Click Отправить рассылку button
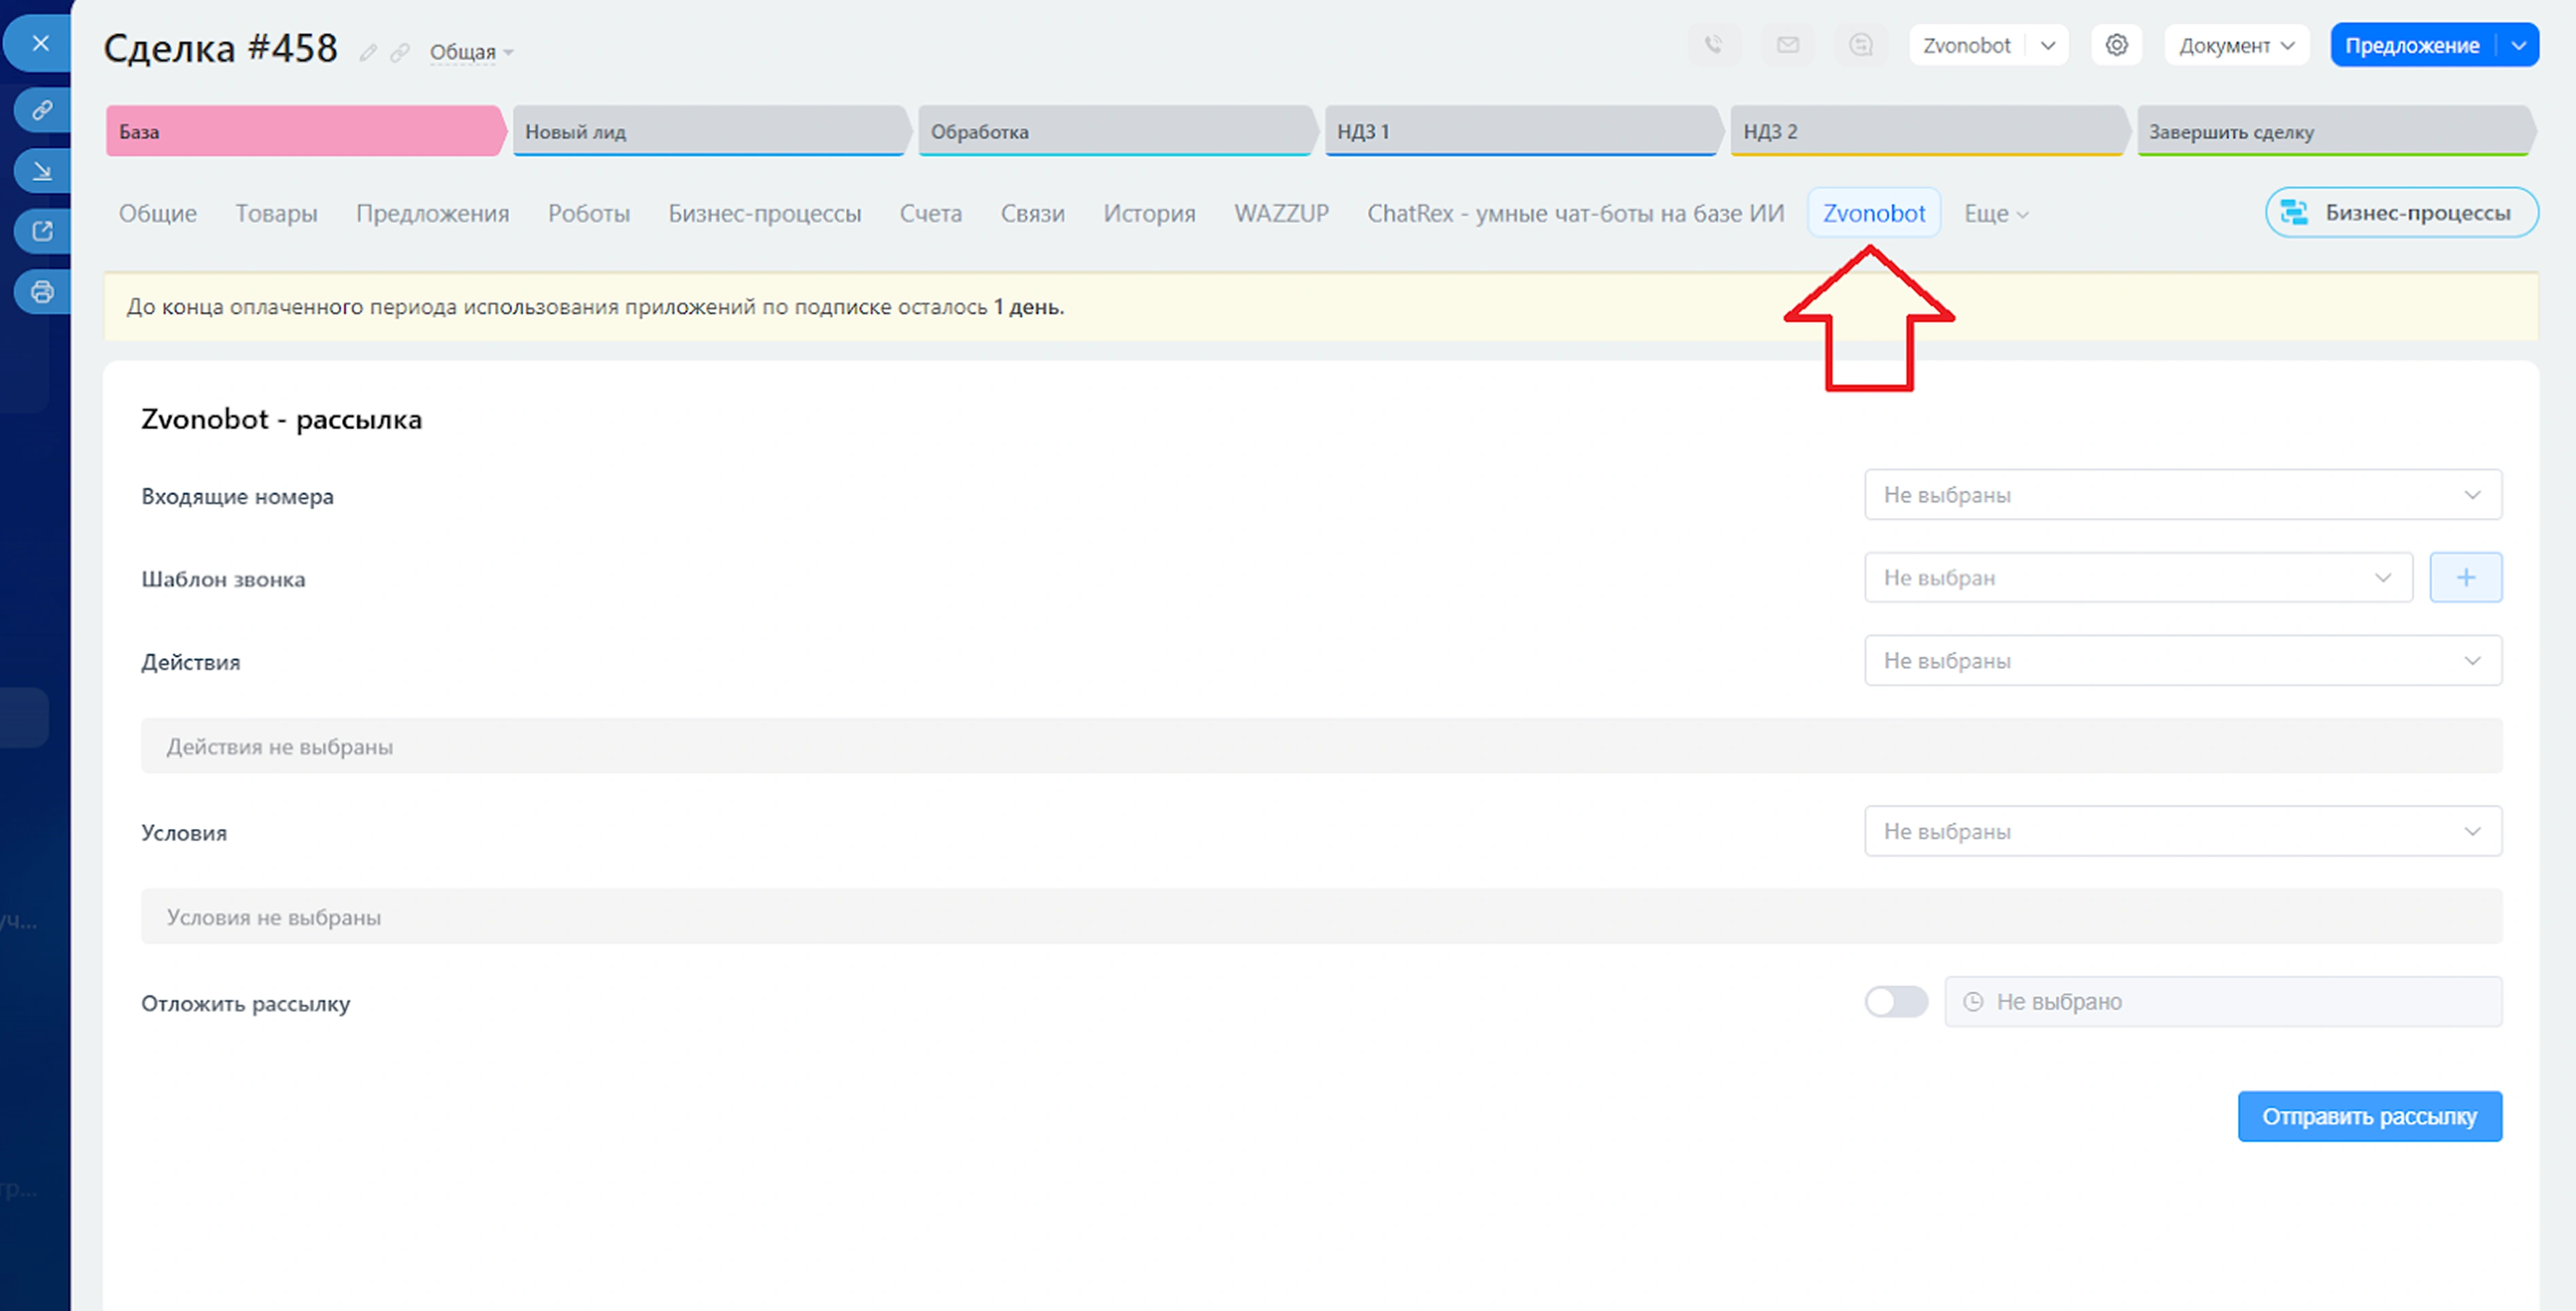The width and height of the screenshot is (2576, 1311). tap(2369, 1116)
